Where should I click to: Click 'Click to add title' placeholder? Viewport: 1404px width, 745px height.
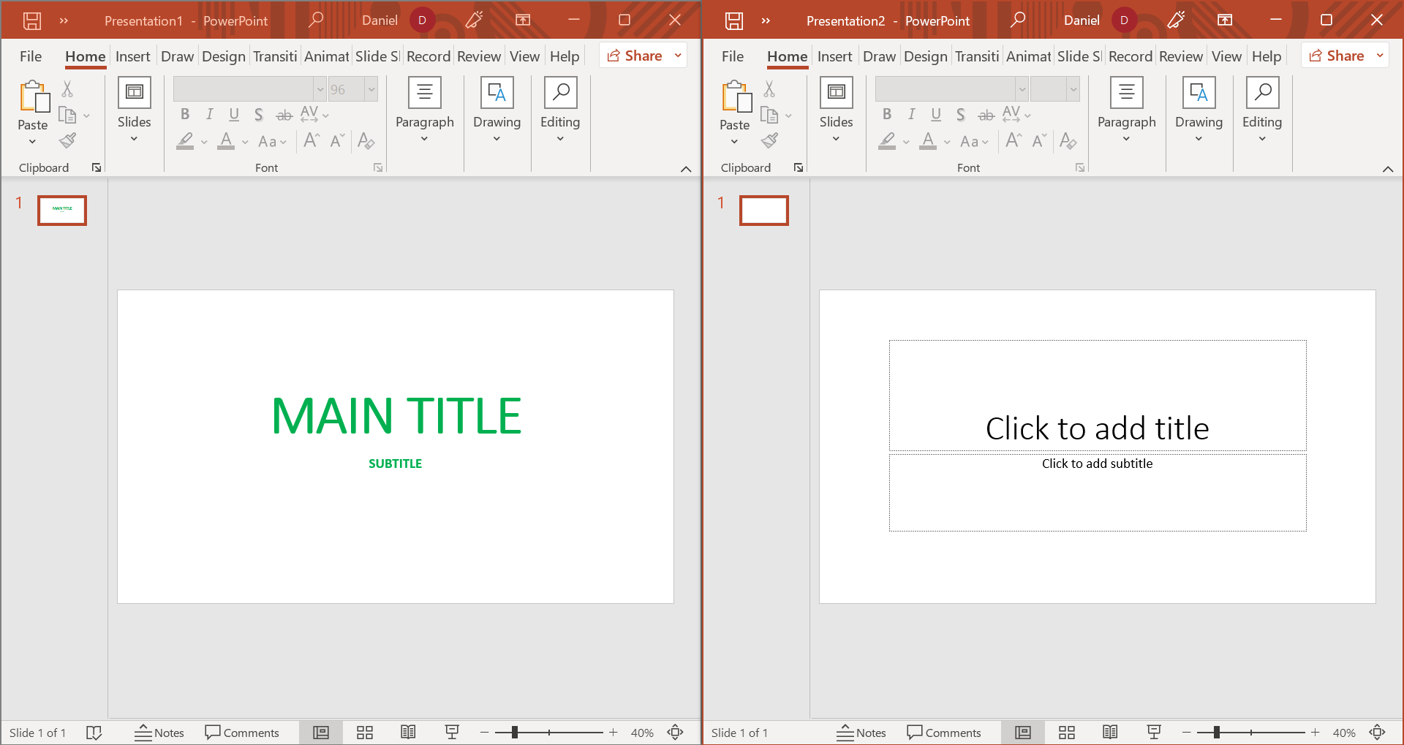coord(1097,428)
